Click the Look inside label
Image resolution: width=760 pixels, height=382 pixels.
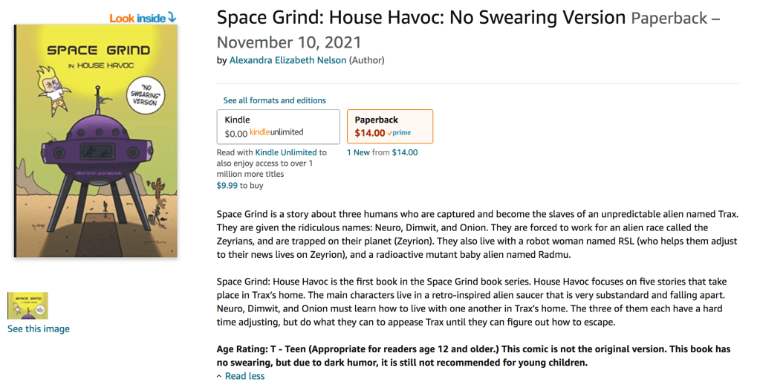tap(137, 18)
